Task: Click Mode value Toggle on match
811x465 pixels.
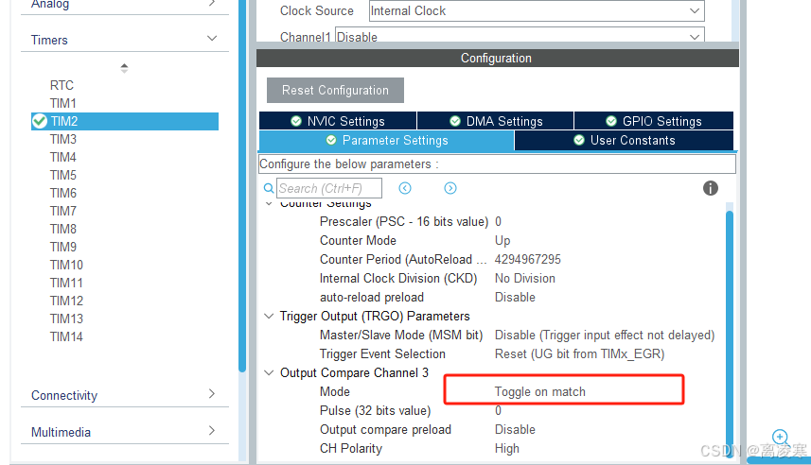Action: click(x=540, y=391)
